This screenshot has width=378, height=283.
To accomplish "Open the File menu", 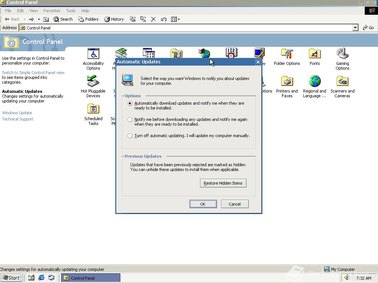I will 8,11.
